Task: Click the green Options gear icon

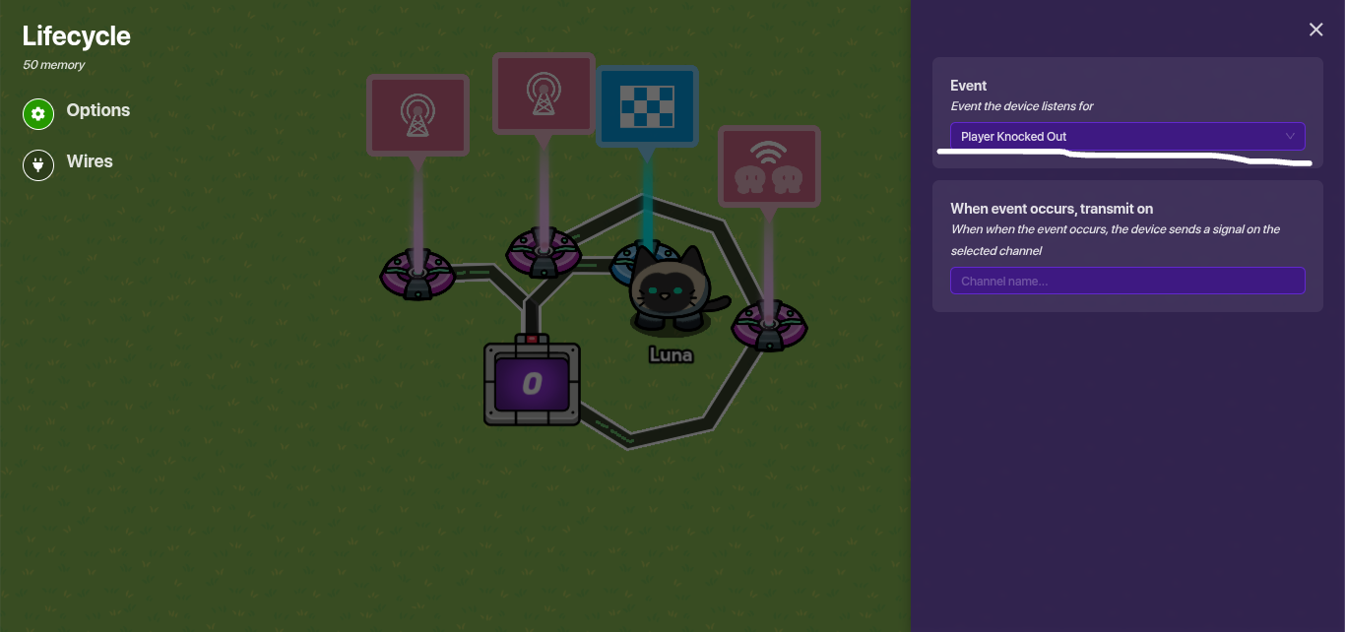Action: 38,114
